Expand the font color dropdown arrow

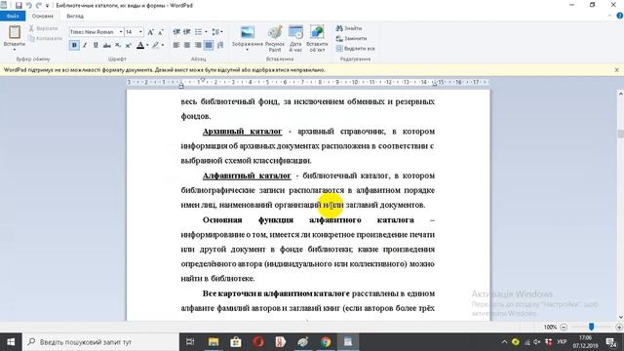(x=147, y=45)
